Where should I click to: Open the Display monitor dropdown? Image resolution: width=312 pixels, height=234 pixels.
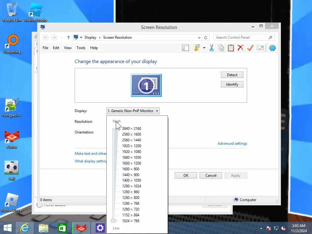pyautogui.click(x=133, y=111)
